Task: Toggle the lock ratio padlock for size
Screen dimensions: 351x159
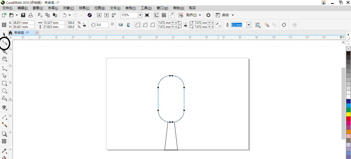Action: click(84, 25)
